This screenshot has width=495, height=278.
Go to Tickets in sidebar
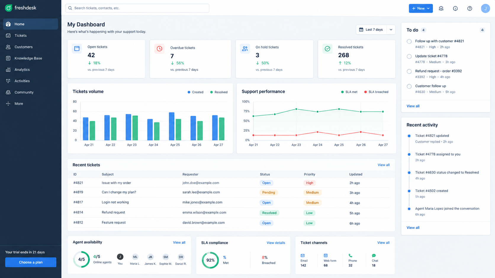(30, 35)
